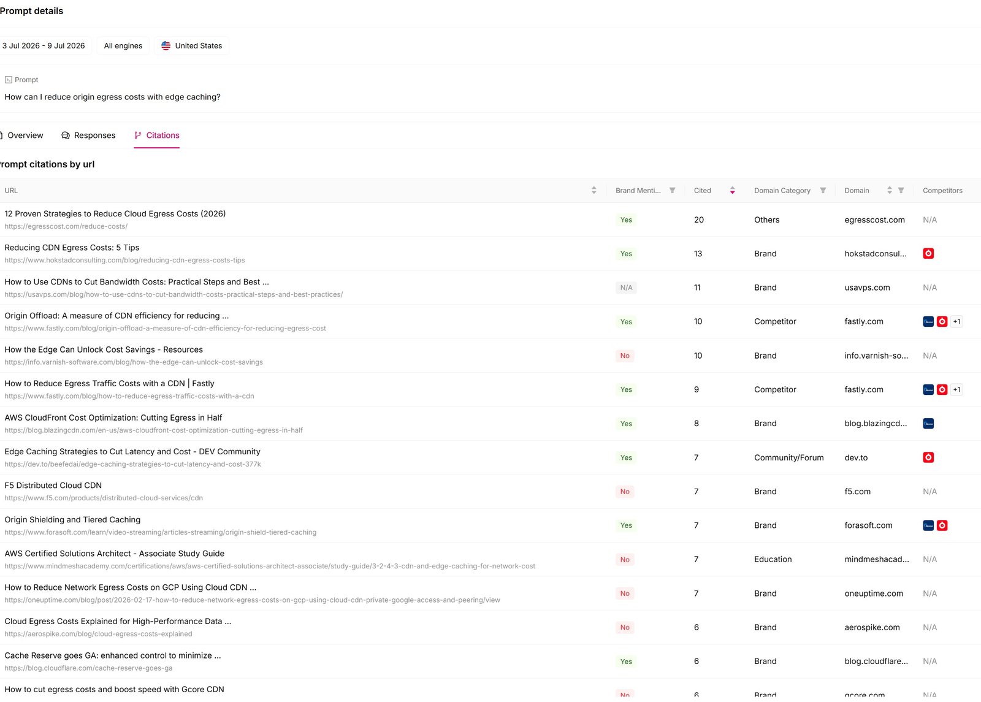Open the dev.to beefedai edge-caching URL

tap(133, 465)
